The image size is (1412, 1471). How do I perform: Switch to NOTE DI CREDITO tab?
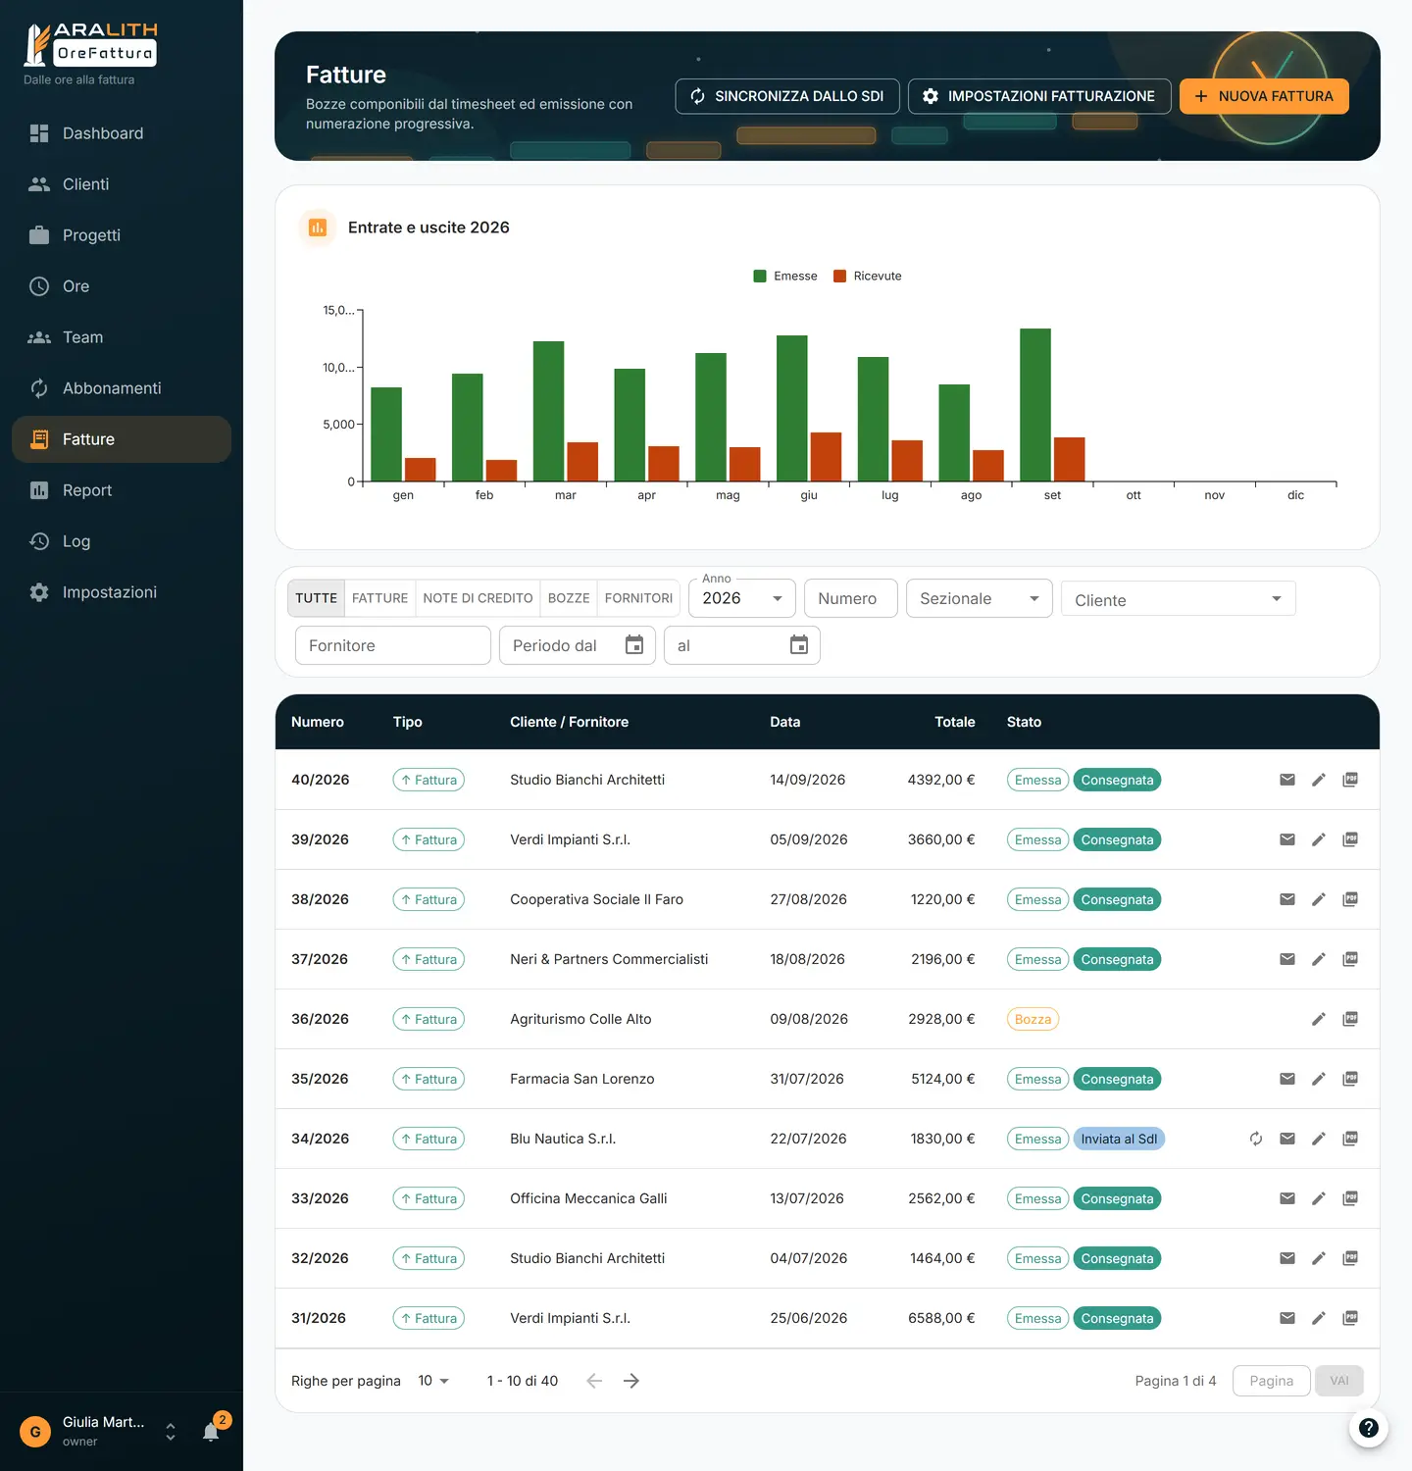click(x=478, y=598)
